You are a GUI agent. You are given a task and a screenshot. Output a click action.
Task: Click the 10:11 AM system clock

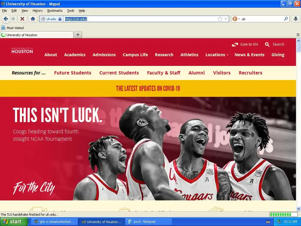click(290, 222)
